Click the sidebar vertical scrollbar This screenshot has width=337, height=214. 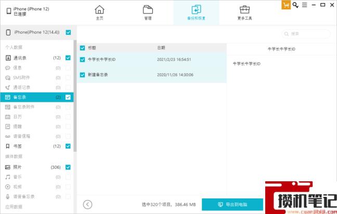[75, 96]
